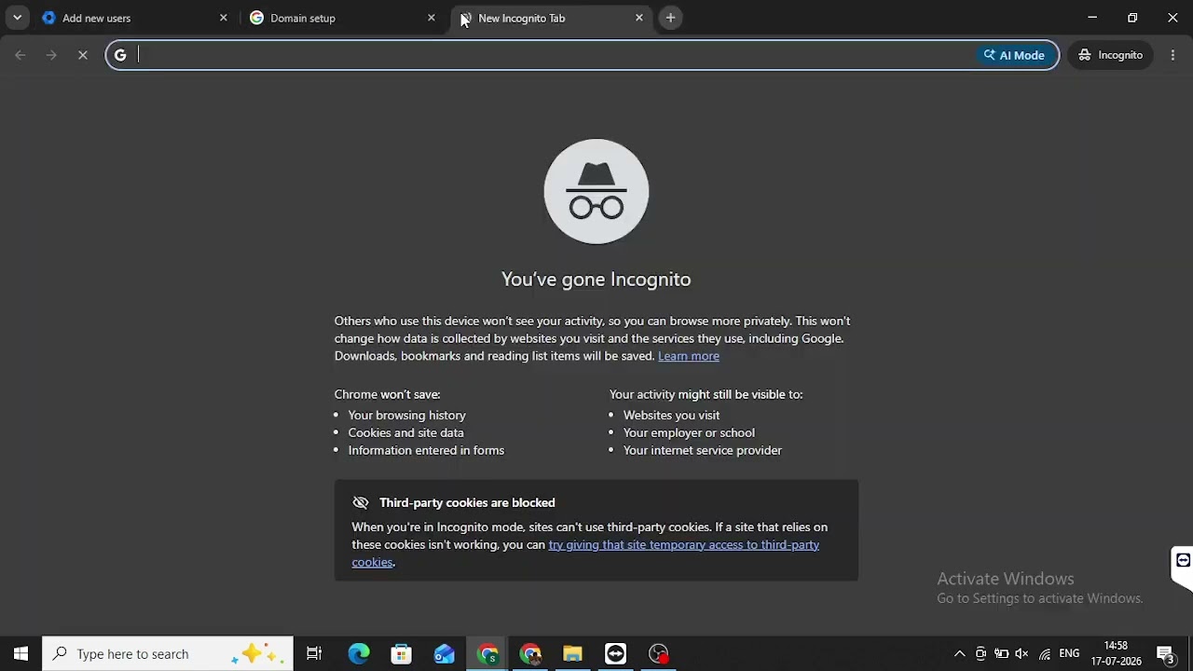Click the "Information entered in forms" bullet
This screenshot has height=671, width=1193.
[426, 450]
